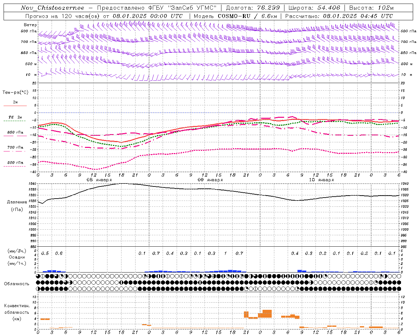Image resolution: width=418 pixels, height=335 pixels.
Task: Click the Облачность panel label
Action: pos(16,284)
